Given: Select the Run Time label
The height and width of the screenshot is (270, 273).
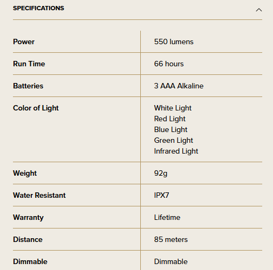Looking at the screenshot, I should (x=29, y=64).
